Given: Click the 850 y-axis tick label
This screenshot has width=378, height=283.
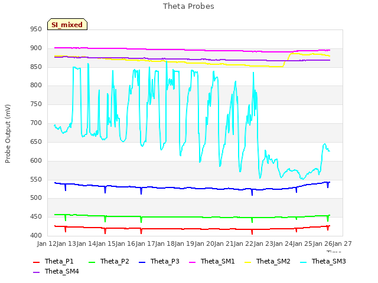Looking at the screenshot, I should point(36,67).
